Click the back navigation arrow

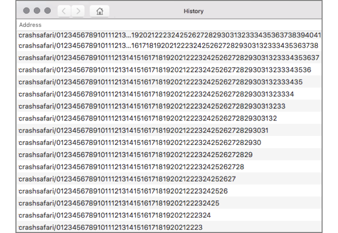coord(65,11)
